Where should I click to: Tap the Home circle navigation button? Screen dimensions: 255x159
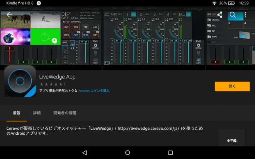coord(127,153)
